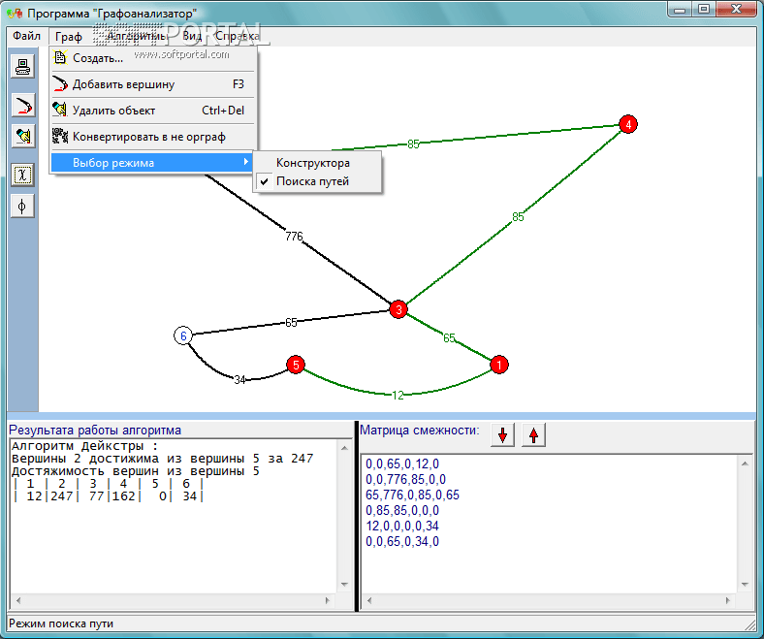Click the distances row starting with 12|247
Viewport: 764px width, 639px height.
[x=108, y=496]
